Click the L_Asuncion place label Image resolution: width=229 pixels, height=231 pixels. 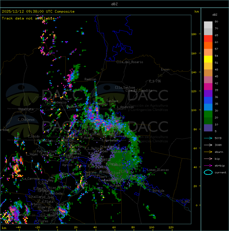pyautogui.click(x=125, y=107)
